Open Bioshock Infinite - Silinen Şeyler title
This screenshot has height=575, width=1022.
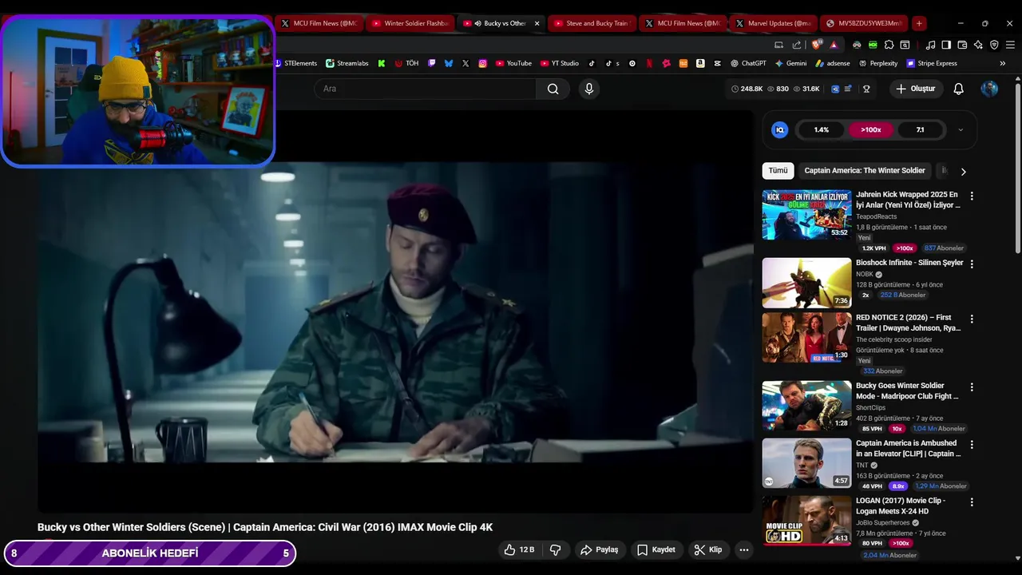[909, 263]
